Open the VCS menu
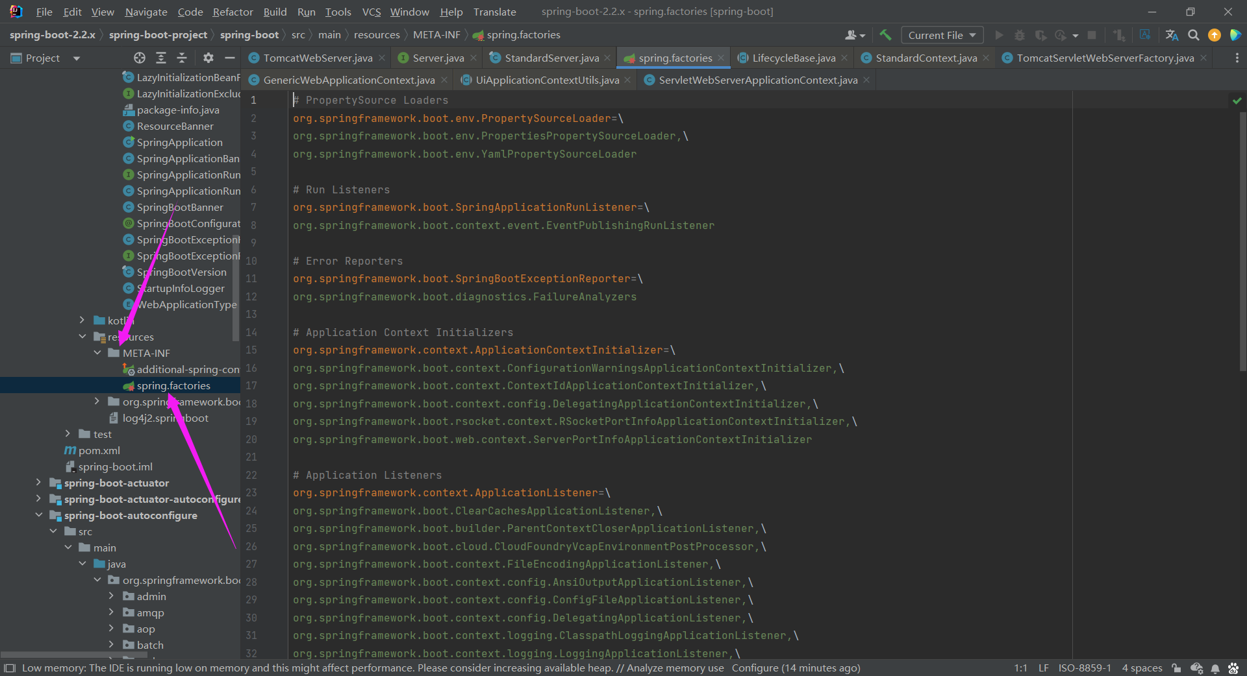1247x676 pixels. 372,12
